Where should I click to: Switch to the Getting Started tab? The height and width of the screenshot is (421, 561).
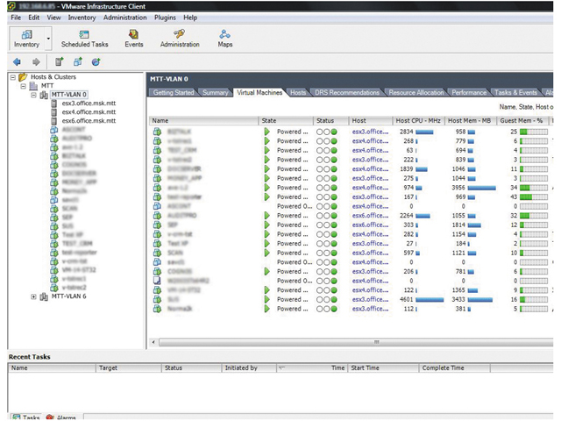coord(174,92)
